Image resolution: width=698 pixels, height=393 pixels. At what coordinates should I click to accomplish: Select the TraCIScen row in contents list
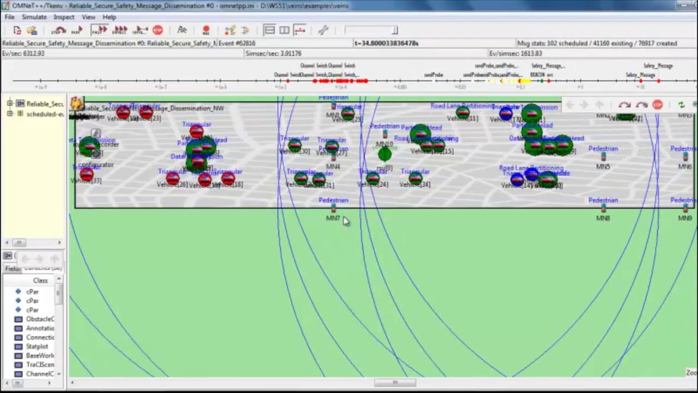click(34, 365)
